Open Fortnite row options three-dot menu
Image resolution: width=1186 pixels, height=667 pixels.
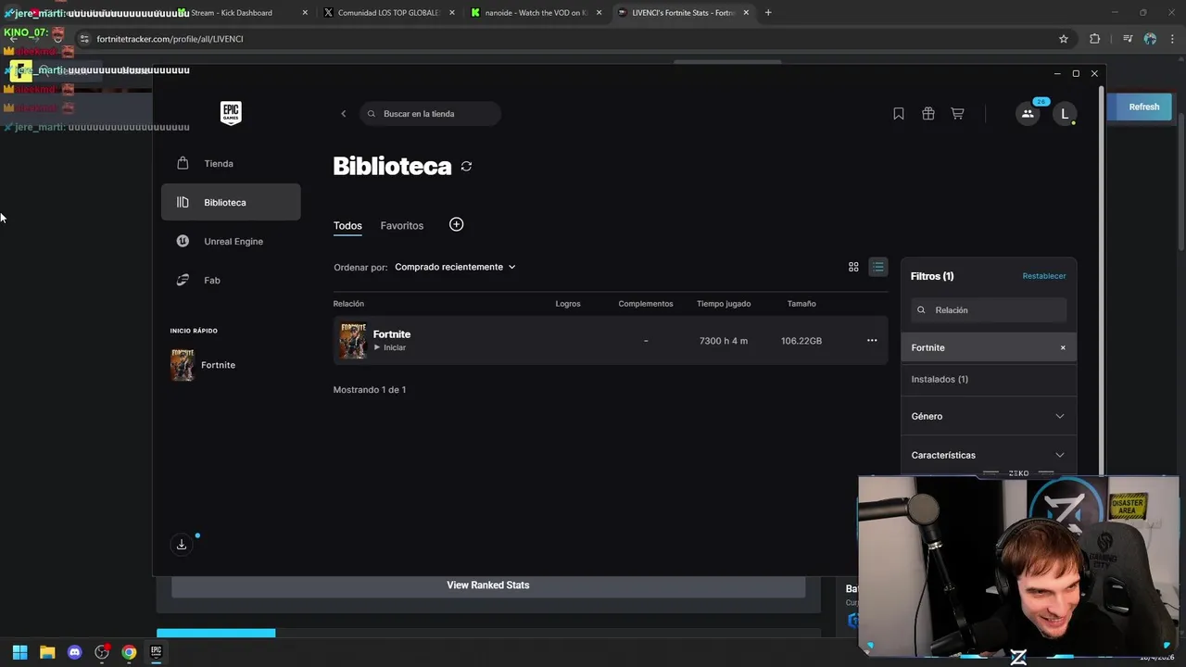click(x=872, y=341)
